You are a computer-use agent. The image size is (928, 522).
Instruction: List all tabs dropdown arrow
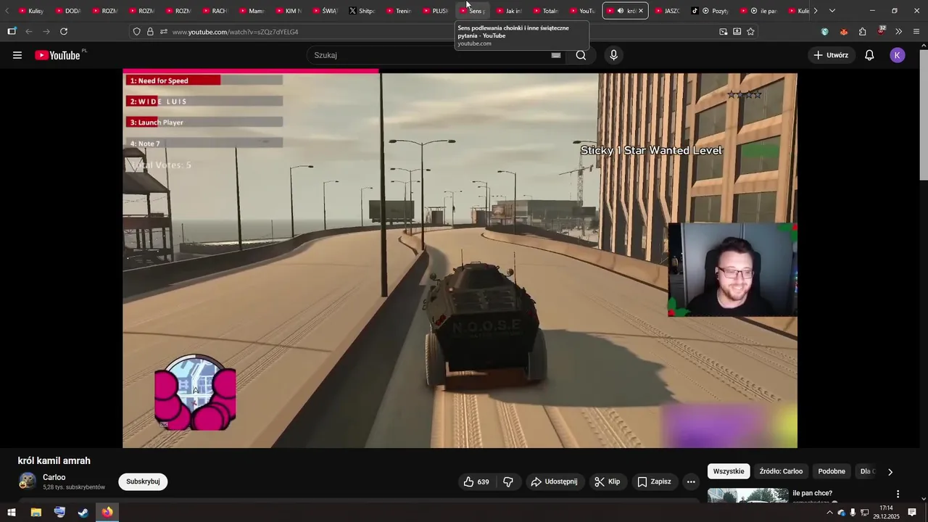tap(832, 11)
